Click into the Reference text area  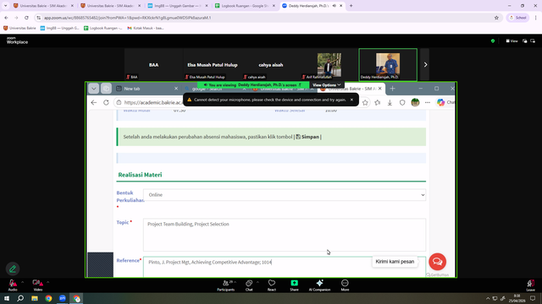[x=285, y=267]
